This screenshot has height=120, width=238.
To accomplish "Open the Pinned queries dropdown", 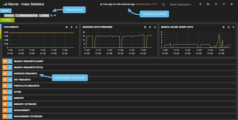I will (x=9, y=16).
